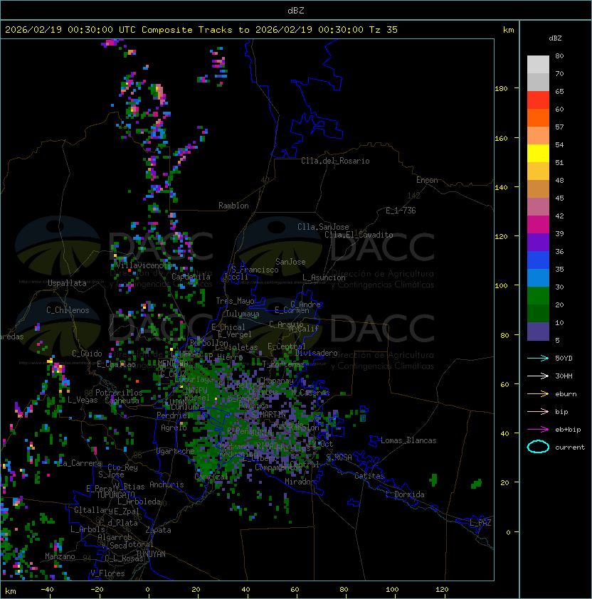Select the dusty pink 42-45 dBZ color band
Viewport: 592px width, 599px height.
(538, 207)
